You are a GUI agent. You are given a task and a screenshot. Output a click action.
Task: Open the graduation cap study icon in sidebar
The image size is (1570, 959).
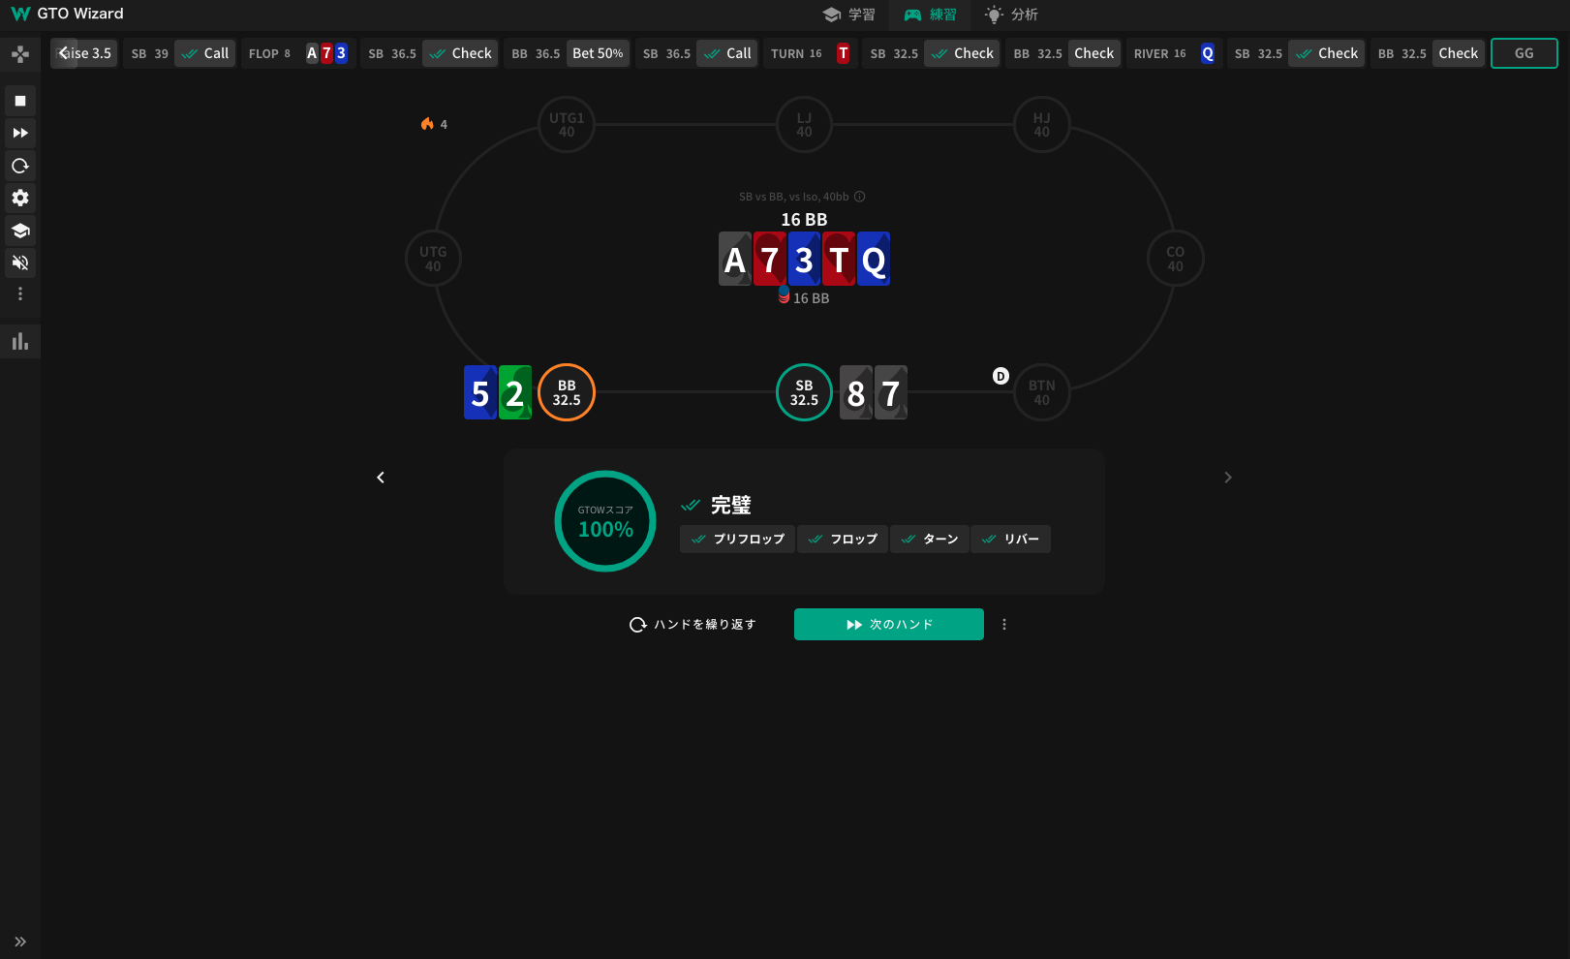coord(20,231)
